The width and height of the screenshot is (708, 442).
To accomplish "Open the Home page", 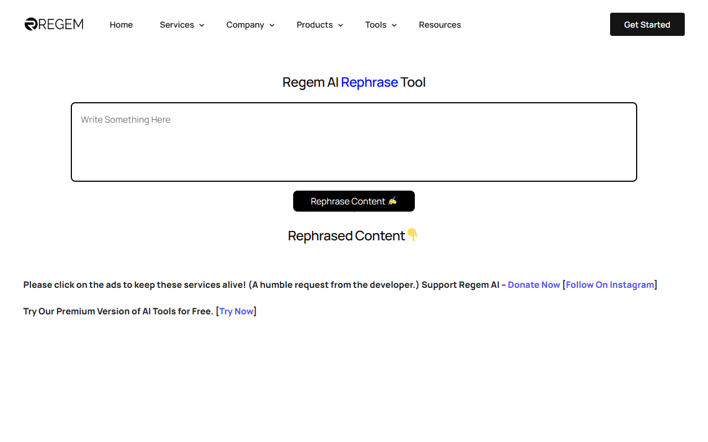I will tap(121, 25).
